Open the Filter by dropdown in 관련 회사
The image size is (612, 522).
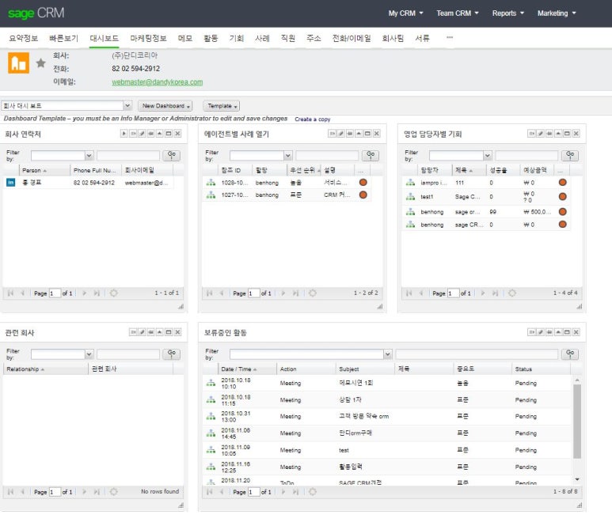[89, 354]
